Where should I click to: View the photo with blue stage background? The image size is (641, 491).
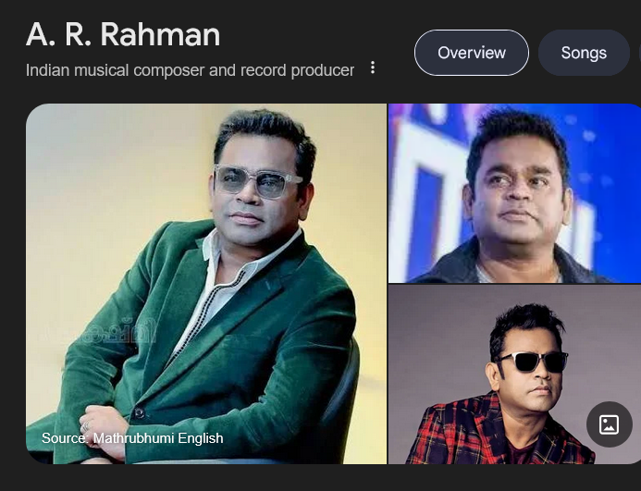click(x=514, y=193)
